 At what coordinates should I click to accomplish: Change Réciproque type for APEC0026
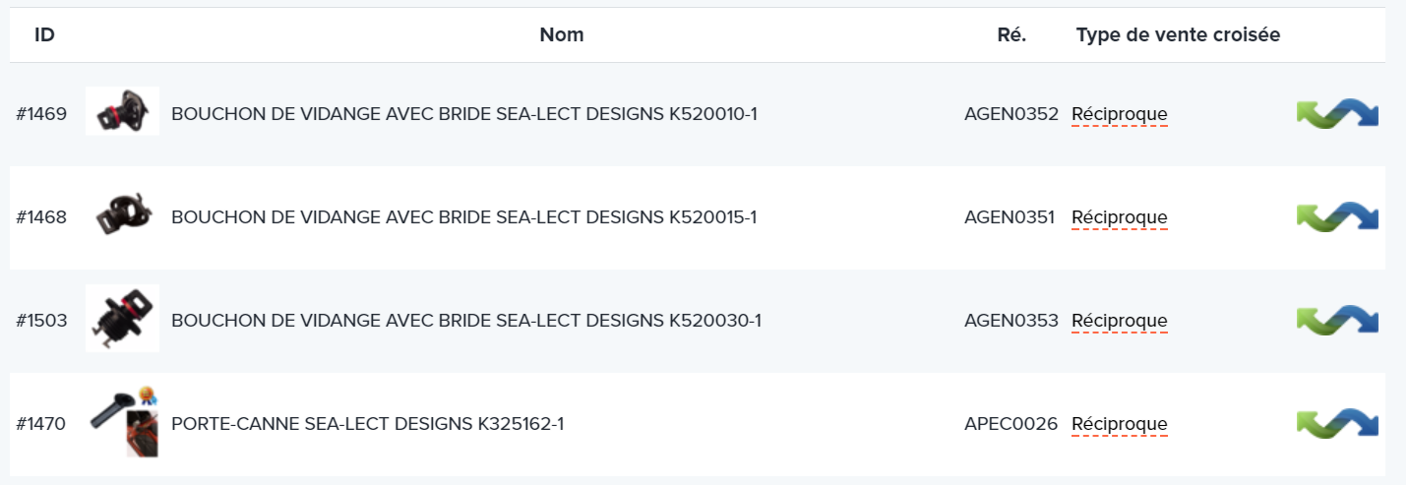(1119, 424)
